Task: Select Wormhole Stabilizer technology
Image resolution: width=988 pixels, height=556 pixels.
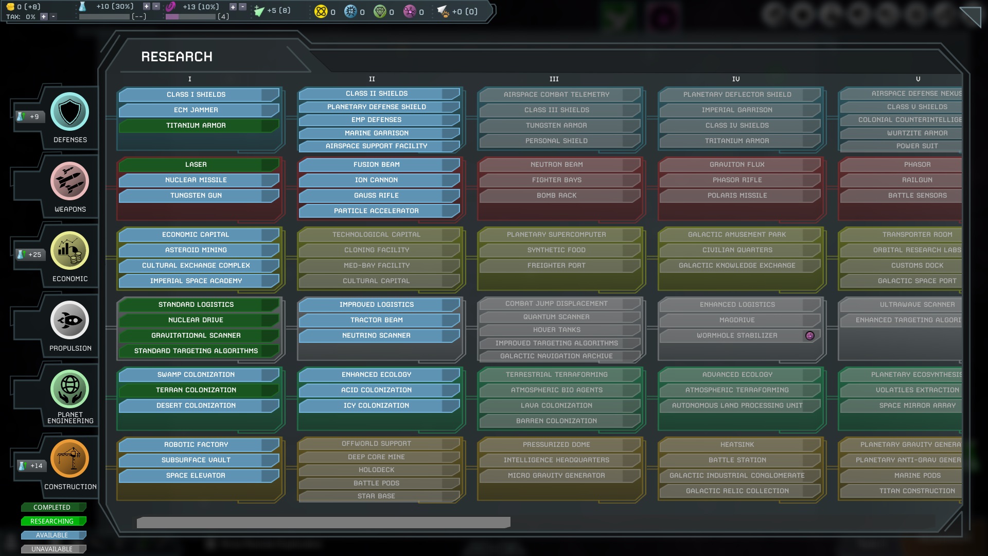Action: tap(740, 336)
